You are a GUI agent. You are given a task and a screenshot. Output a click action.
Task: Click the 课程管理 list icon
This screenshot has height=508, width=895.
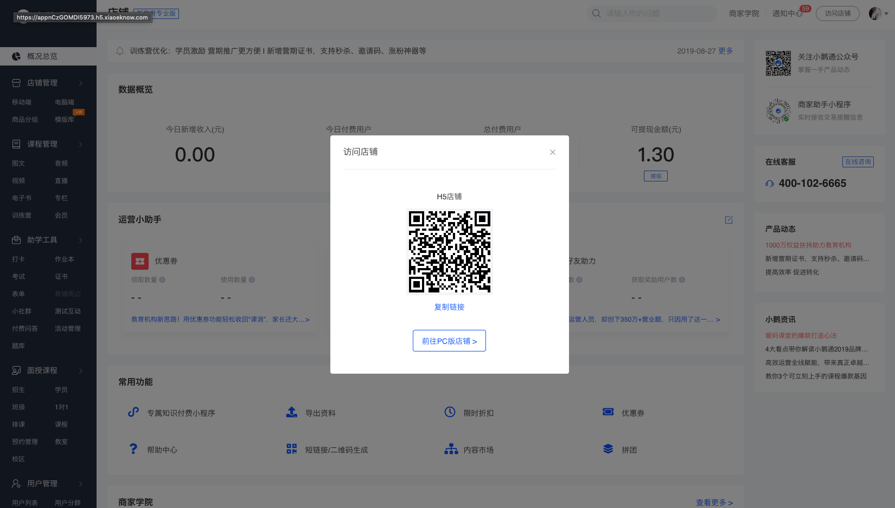click(16, 144)
